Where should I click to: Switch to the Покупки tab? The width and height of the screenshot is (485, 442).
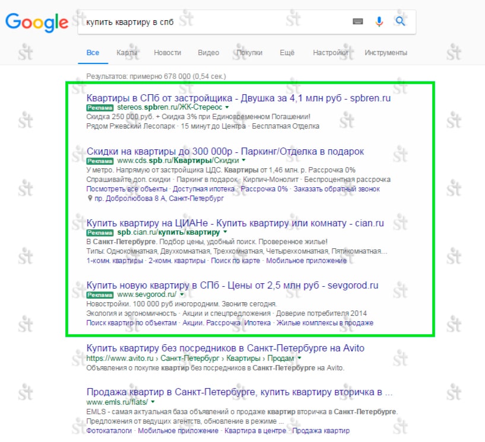249,53
